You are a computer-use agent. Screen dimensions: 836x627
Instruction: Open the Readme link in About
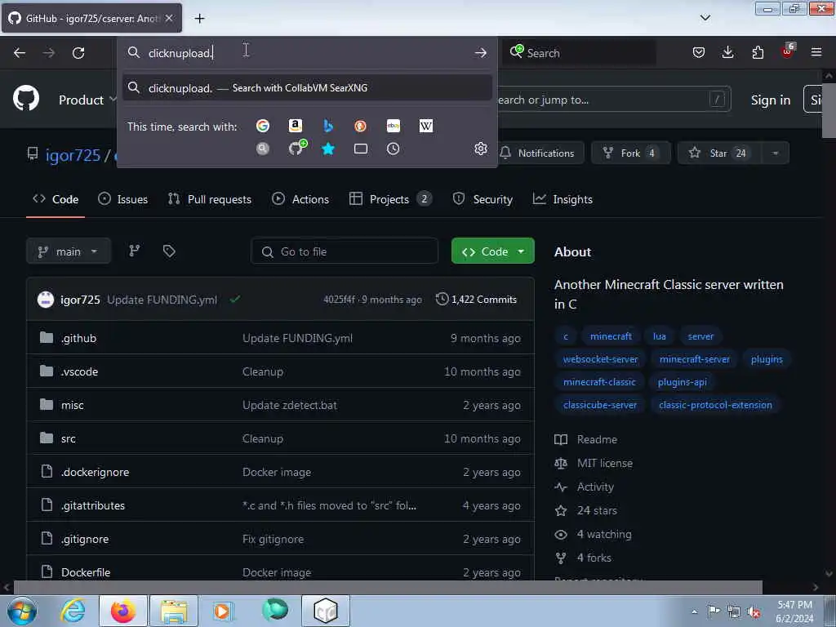click(x=597, y=440)
